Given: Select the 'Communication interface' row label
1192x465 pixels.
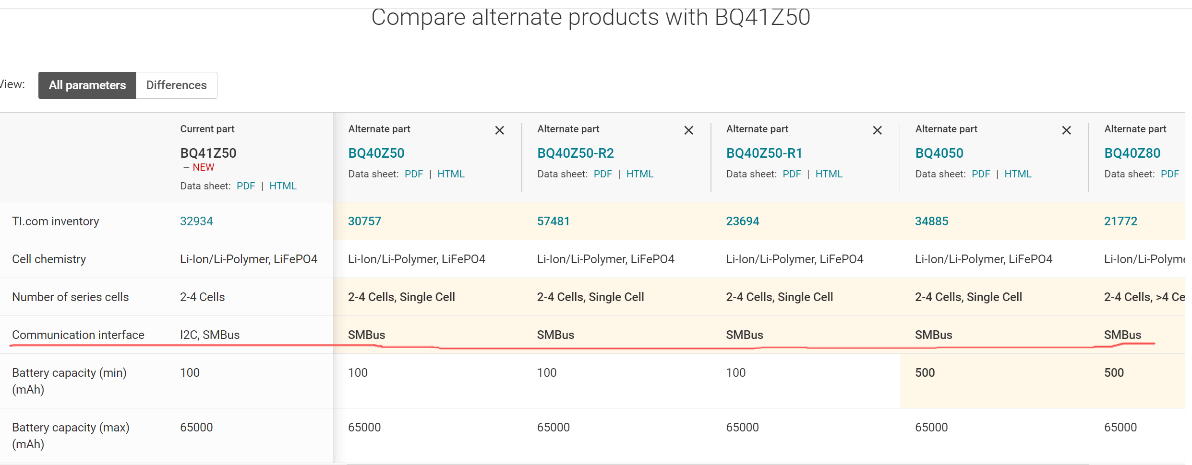Looking at the screenshot, I should pos(78,335).
